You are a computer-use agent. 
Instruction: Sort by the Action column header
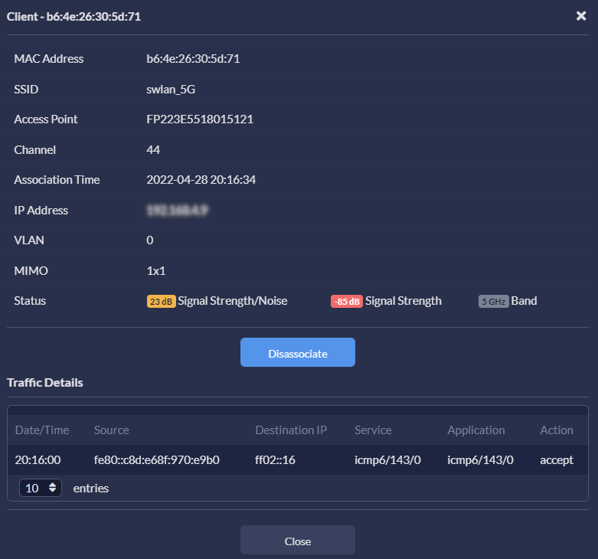(x=557, y=430)
